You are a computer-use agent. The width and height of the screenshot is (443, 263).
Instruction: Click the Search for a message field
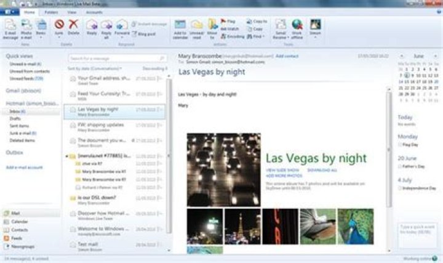tap(118, 59)
